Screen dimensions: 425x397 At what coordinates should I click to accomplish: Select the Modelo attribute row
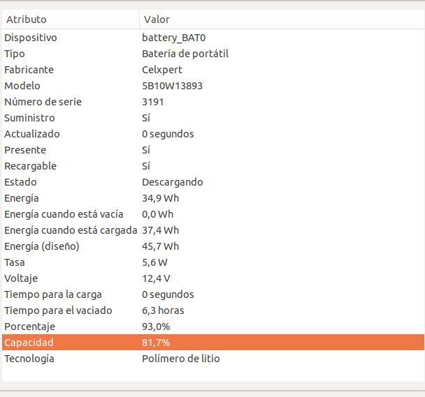click(x=213, y=86)
